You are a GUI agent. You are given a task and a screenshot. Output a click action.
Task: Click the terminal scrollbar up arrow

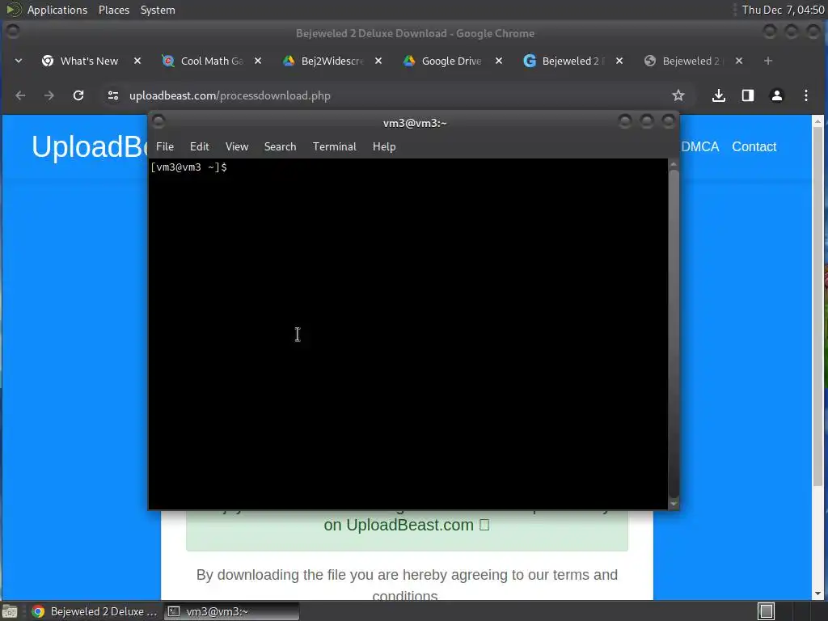[x=674, y=165]
